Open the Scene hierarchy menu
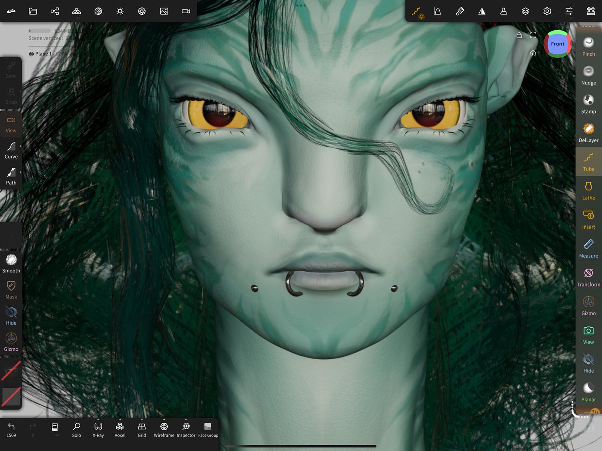This screenshot has height=451, width=602. (55, 11)
